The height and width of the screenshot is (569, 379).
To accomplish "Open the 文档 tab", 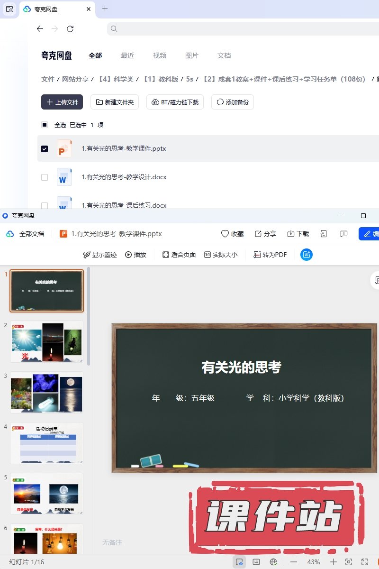I will [224, 55].
